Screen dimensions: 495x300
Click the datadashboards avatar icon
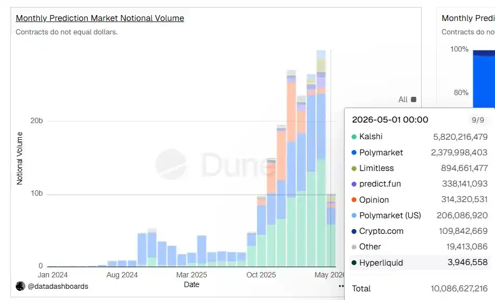(x=20, y=286)
